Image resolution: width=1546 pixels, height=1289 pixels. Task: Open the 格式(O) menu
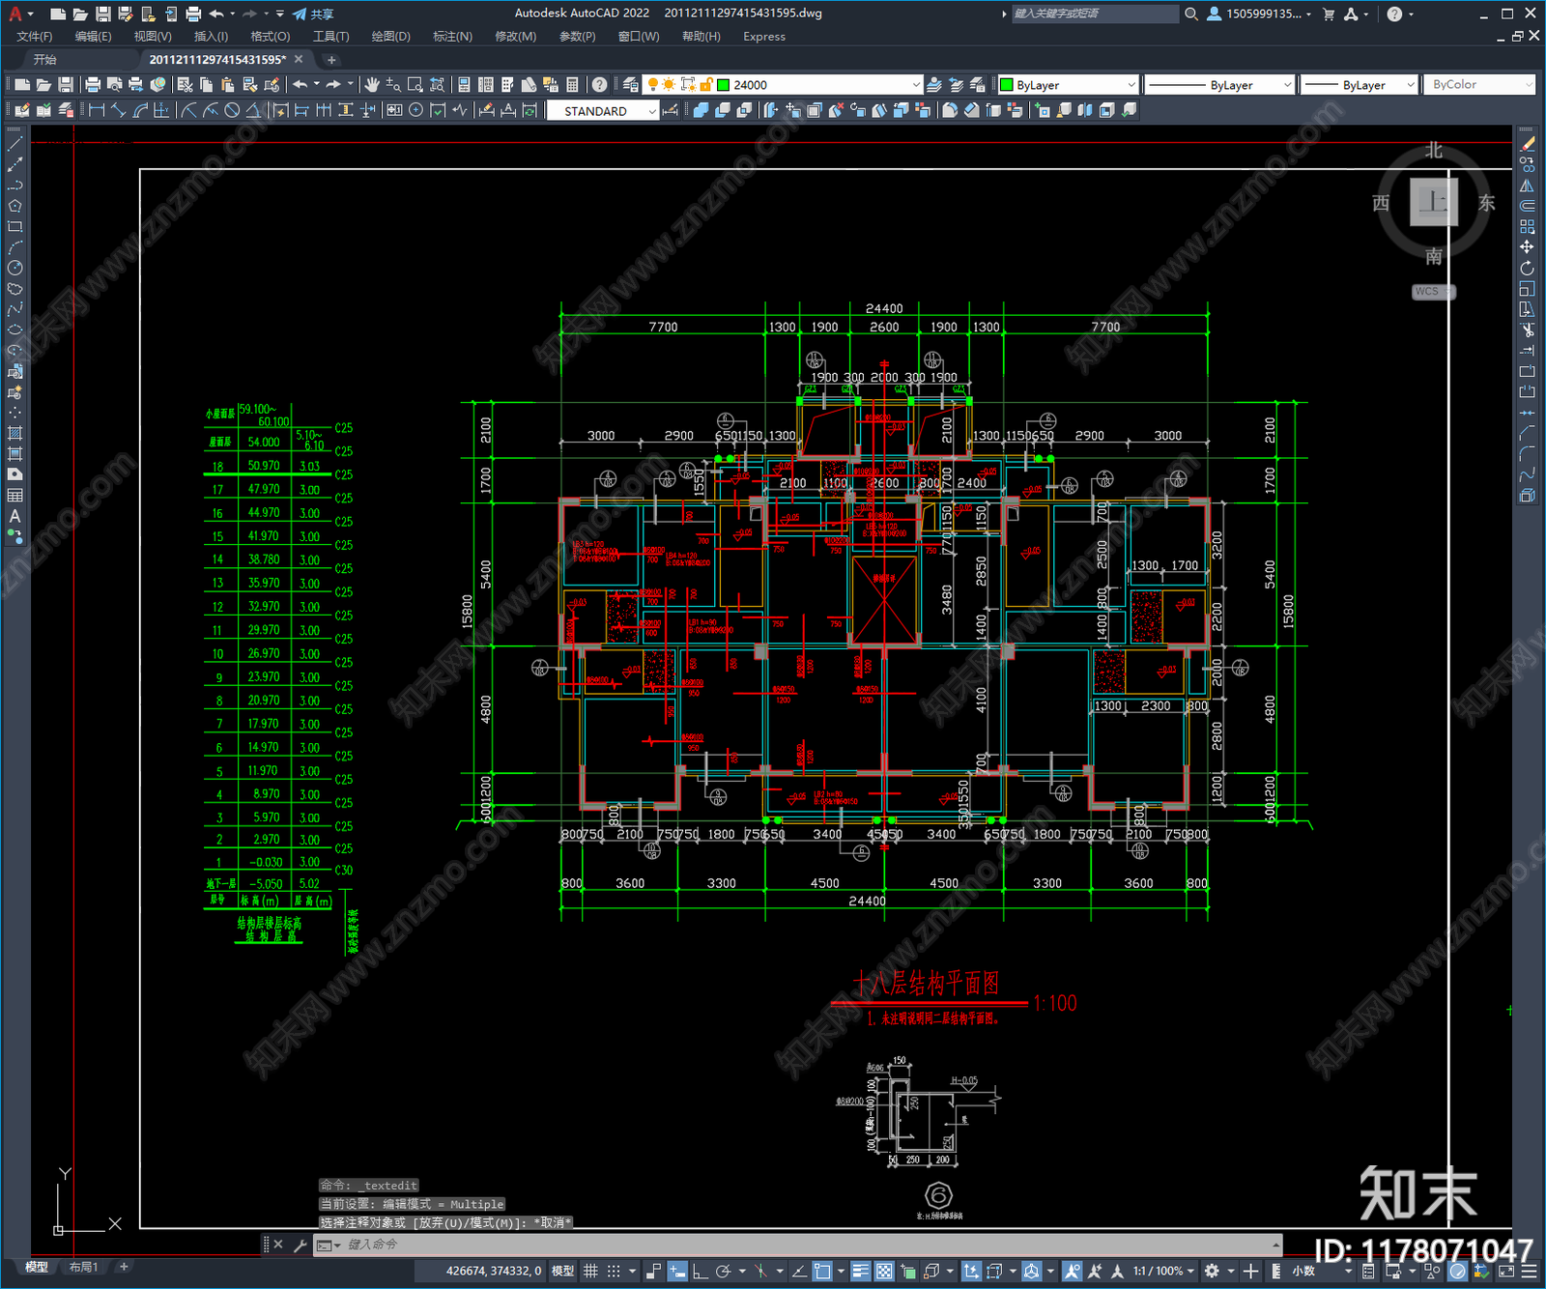(x=271, y=37)
